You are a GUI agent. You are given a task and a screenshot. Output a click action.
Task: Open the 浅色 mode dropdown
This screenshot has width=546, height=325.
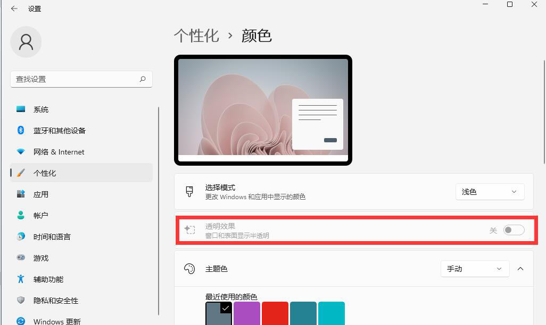point(490,192)
